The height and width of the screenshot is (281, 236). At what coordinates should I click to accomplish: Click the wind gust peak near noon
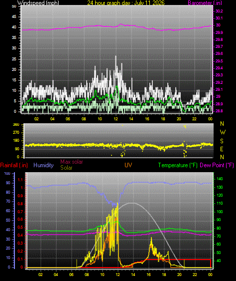[116, 56]
